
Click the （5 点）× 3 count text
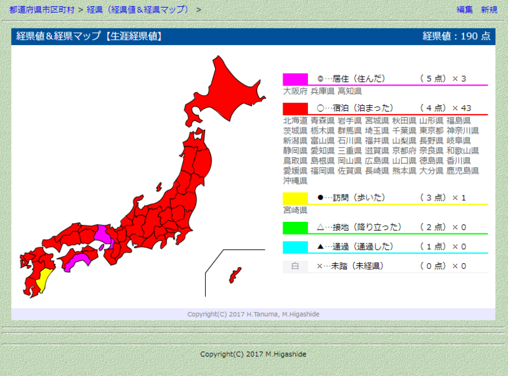443,79
